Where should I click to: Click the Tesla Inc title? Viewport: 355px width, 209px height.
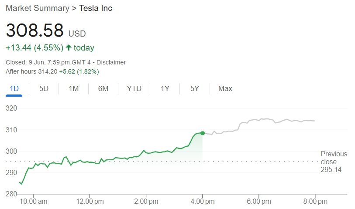(x=96, y=8)
